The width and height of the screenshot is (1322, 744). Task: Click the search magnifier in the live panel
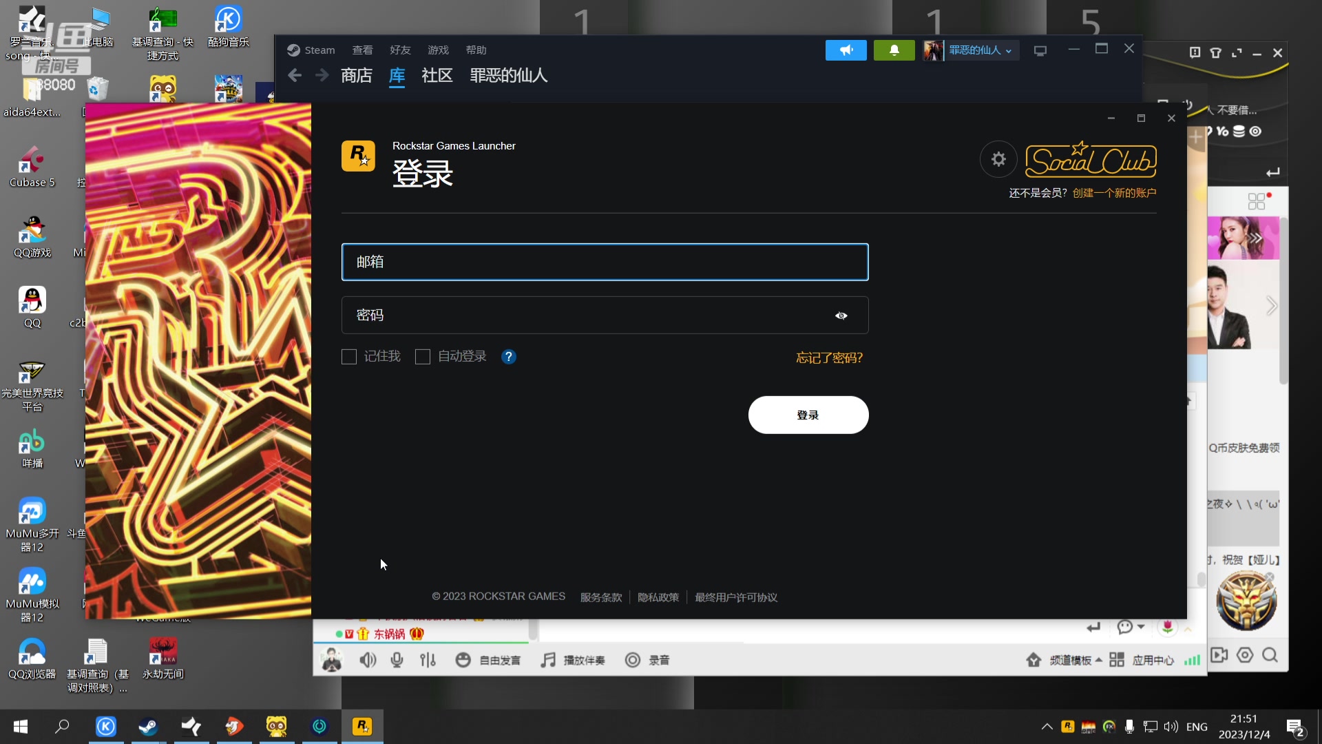click(x=1270, y=655)
